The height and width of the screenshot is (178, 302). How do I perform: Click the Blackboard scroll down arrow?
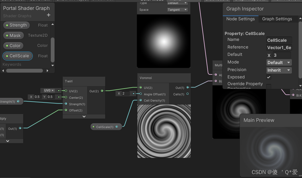pyautogui.click(x=52, y=65)
